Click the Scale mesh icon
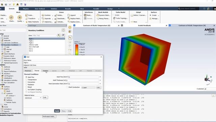The height and width of the screenshot is (122, 216). click(x=27, y=15)
